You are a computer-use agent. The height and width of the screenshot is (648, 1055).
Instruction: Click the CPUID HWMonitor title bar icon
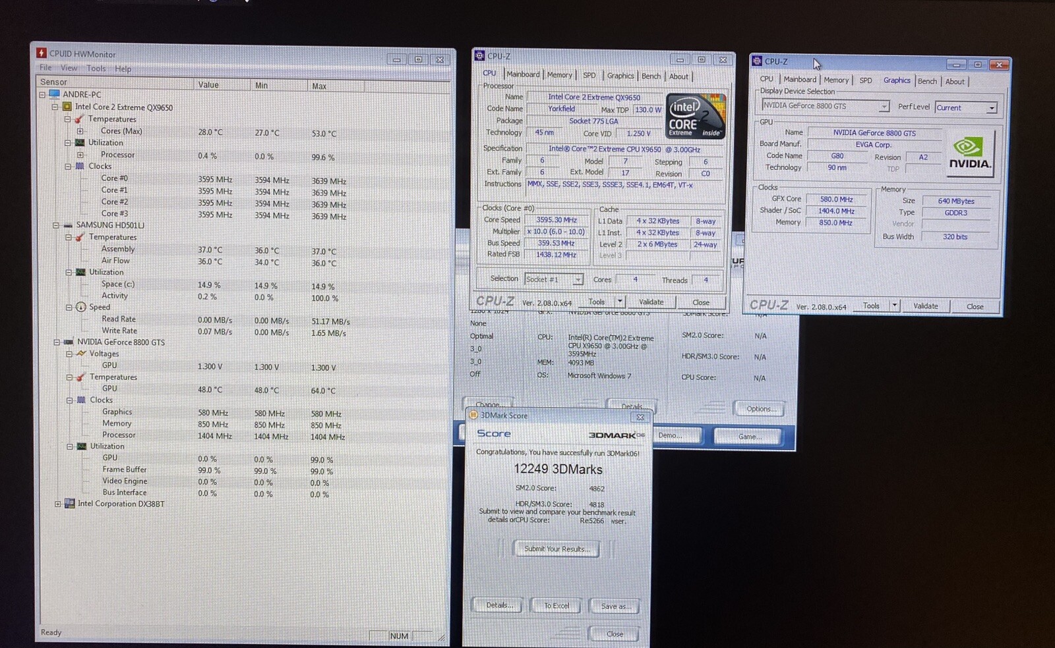[42, 53]
